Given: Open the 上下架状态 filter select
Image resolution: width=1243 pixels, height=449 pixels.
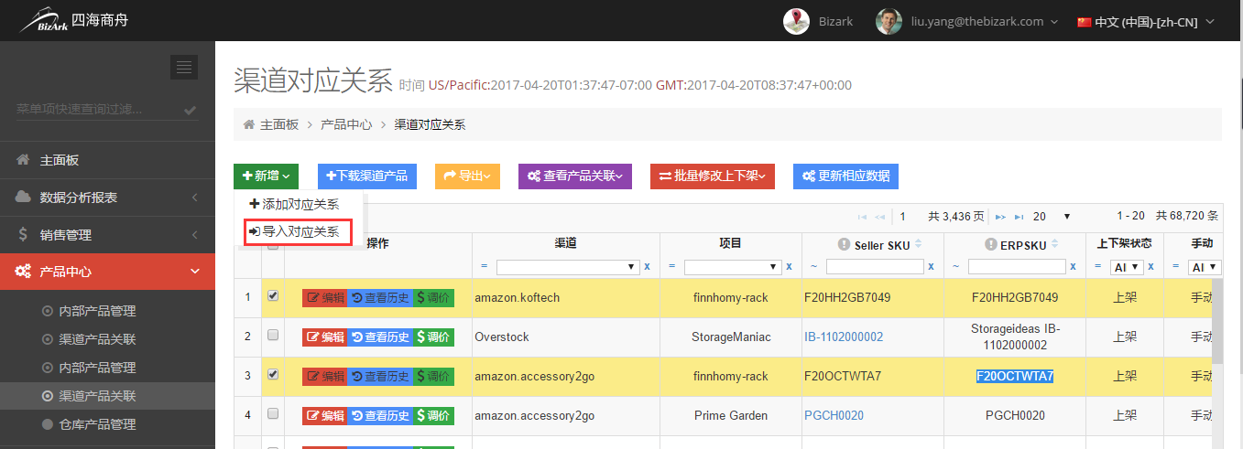Looking at the screenshot, I should click(x=1128, y=267).
